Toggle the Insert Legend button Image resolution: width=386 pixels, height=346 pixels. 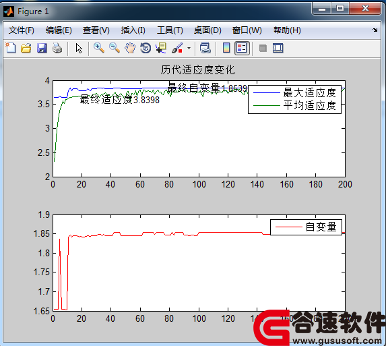(242, 48)
